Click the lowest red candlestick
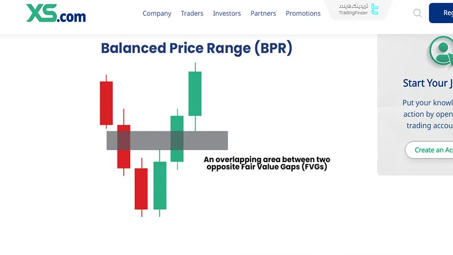 141,189
